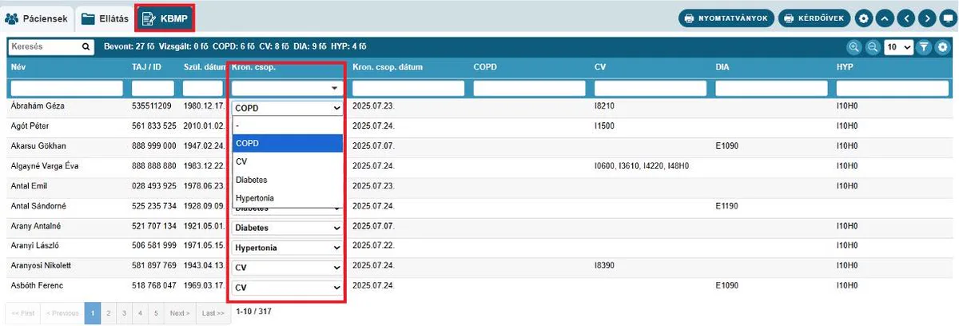Go to page 2 in pagination
The image size is (959, 326).
[x=109, y=313]
